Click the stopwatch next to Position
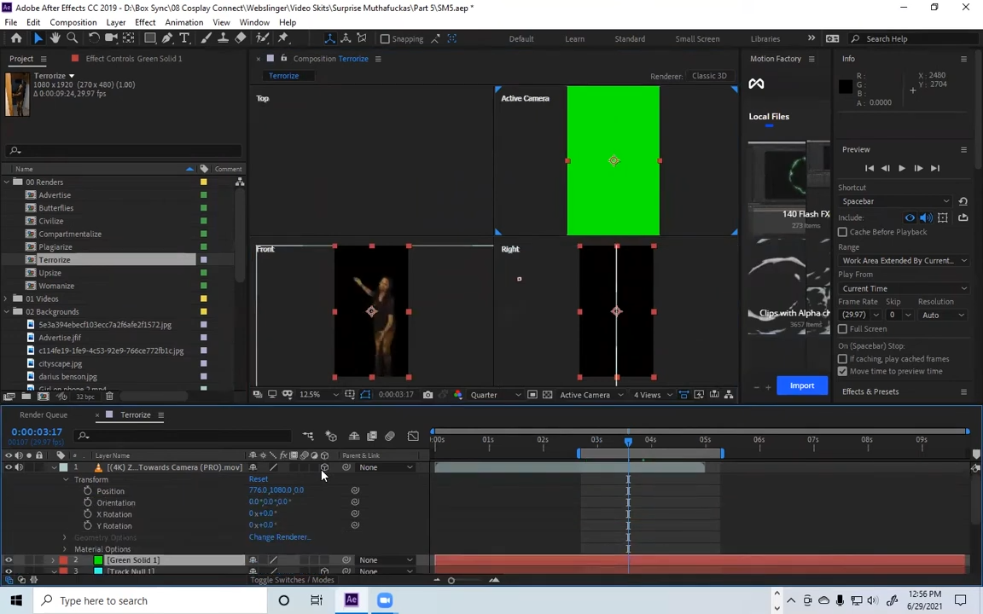983x614 pixels. point(88,491)
